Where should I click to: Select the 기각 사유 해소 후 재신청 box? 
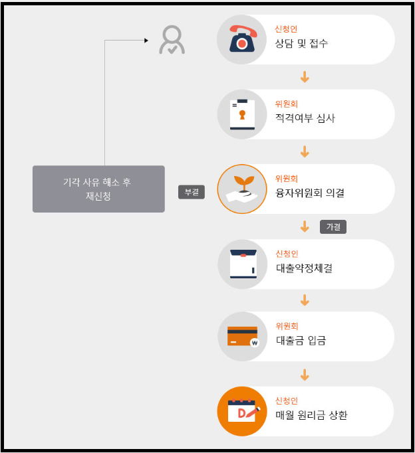[x=98, y=189]
